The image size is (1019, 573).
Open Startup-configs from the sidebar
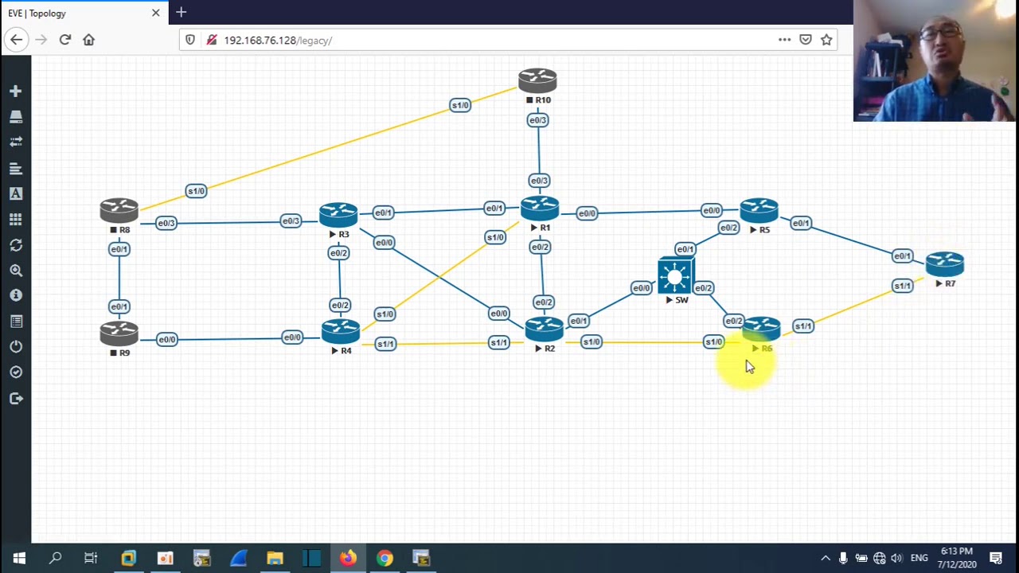(15, 168)
